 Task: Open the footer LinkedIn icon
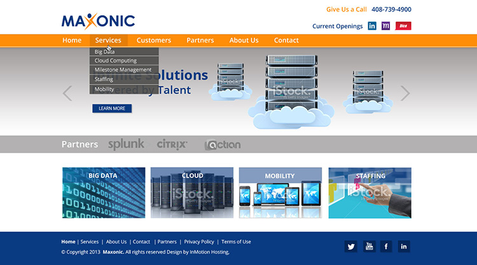pyautogui.click(x=404, y=247)
